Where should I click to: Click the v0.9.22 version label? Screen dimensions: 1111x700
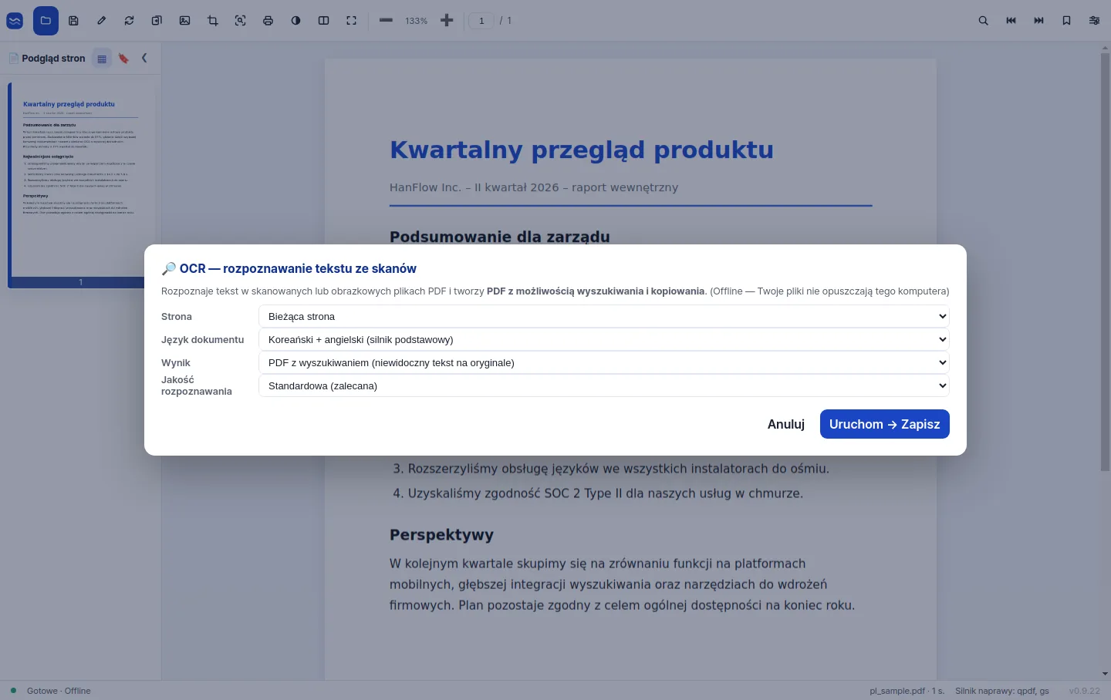coord(1085,691)
